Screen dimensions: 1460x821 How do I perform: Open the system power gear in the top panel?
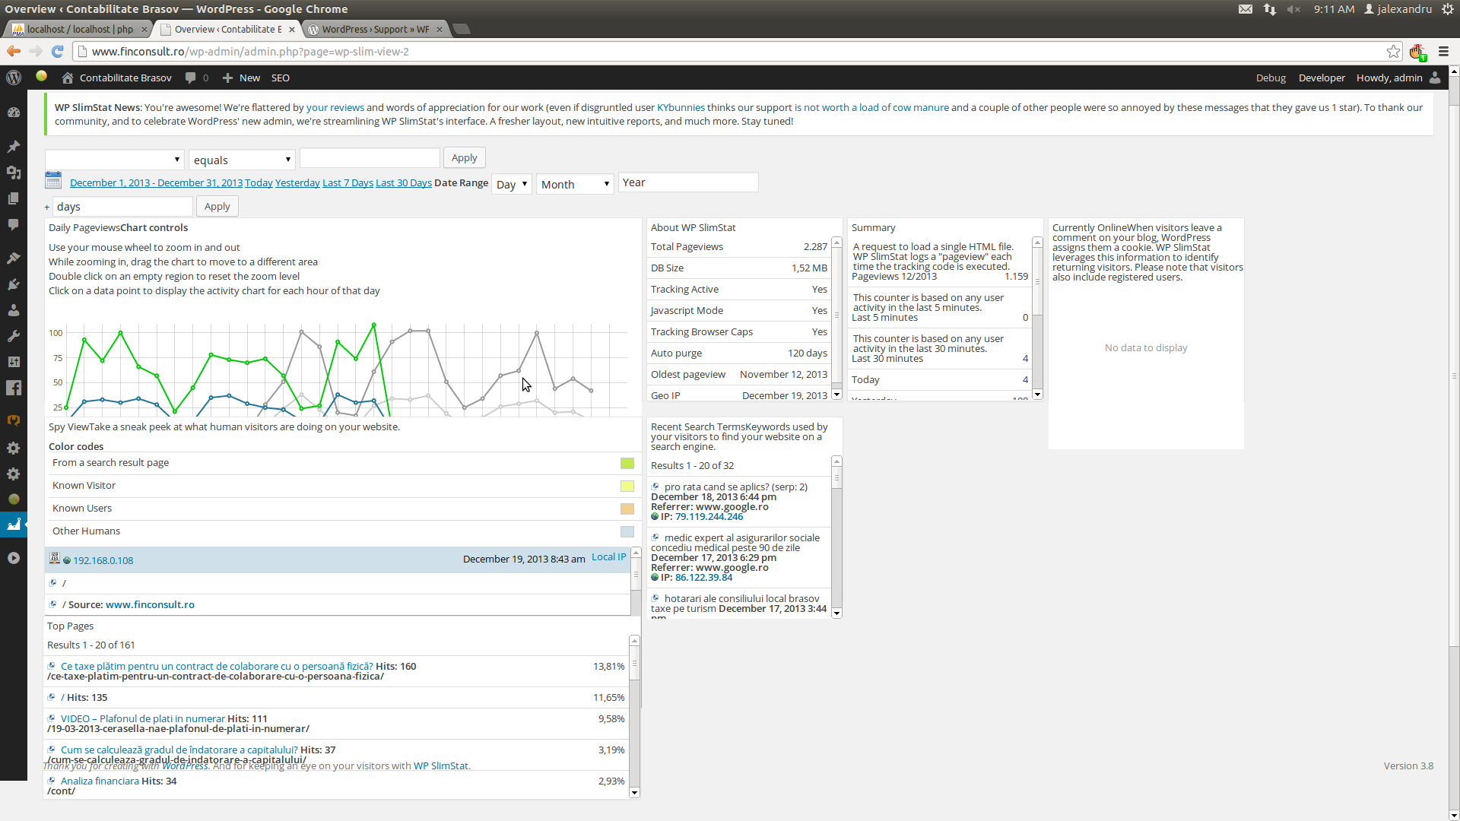point(1448,9)
